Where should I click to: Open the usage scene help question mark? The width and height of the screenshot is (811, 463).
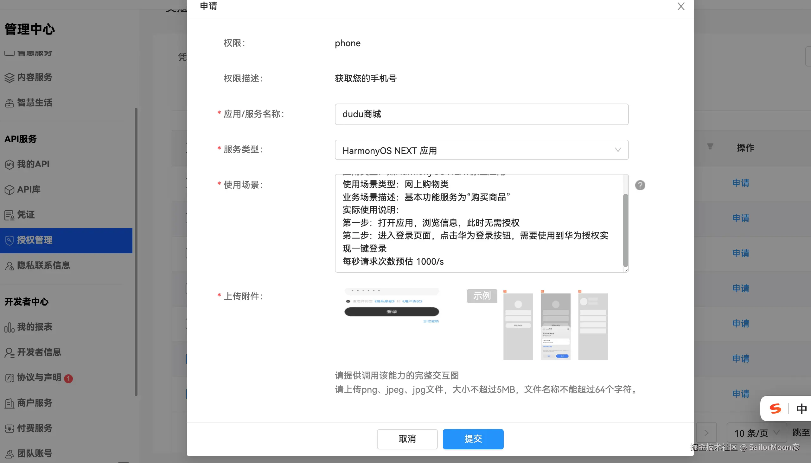pyautogui.click(x=640, y=185)
